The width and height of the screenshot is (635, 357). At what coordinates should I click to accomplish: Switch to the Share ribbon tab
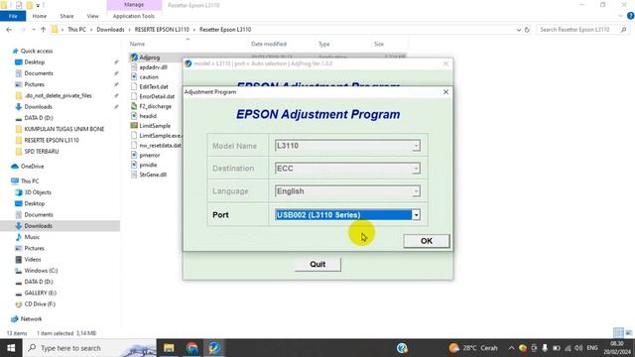pyautogui.click(x=66, y=16)
